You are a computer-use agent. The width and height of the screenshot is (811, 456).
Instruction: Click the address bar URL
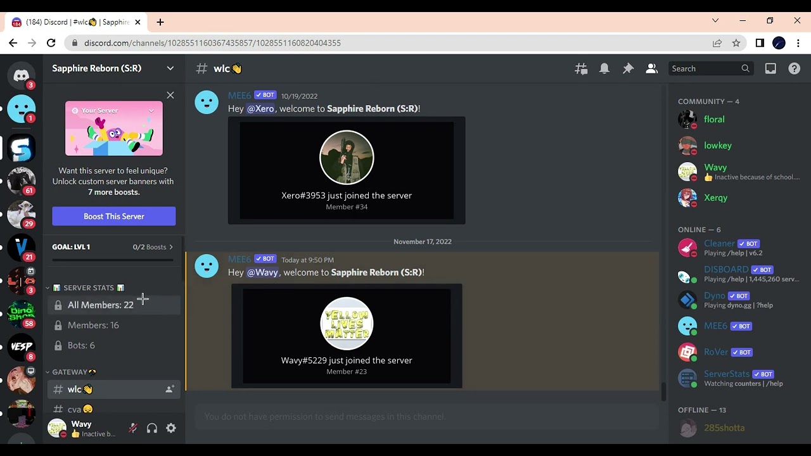212,43
